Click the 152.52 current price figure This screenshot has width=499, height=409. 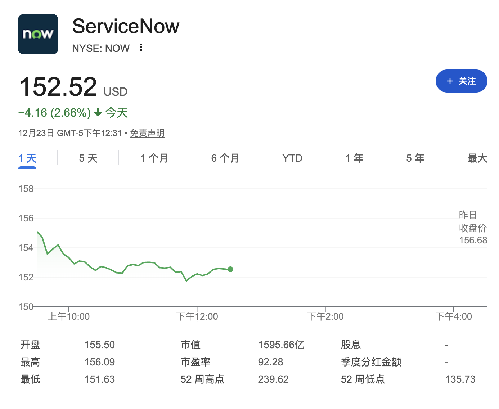click(58, 87)
